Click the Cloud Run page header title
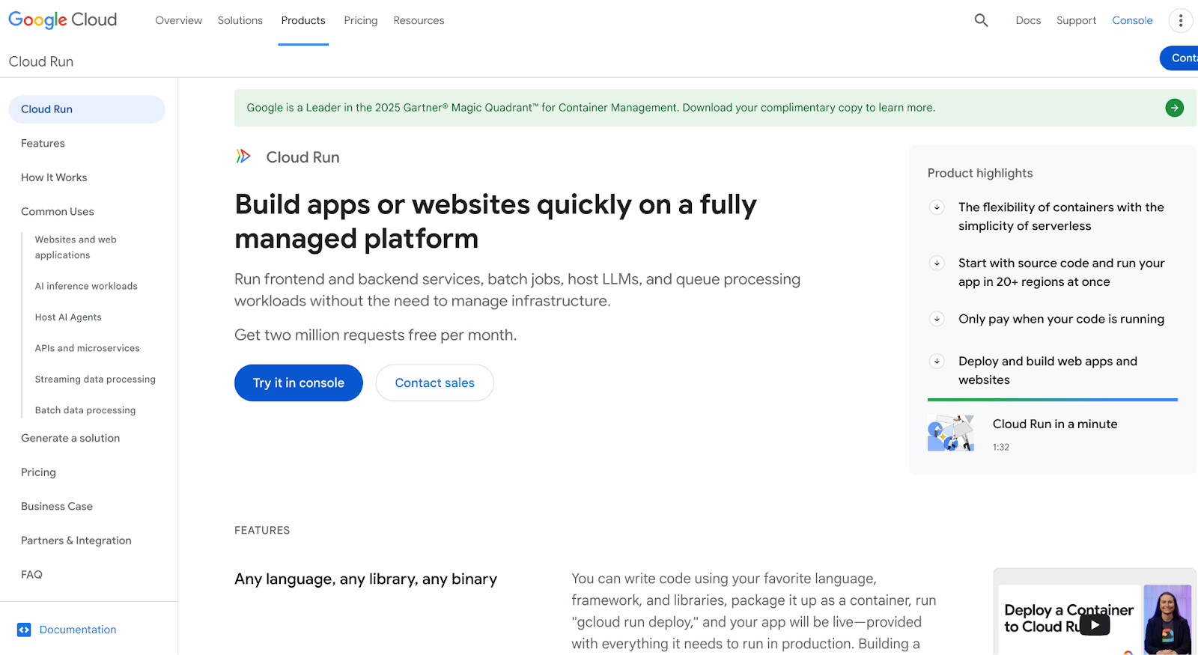Screen dimensions: 1198x655 click(x=41, y=61)
